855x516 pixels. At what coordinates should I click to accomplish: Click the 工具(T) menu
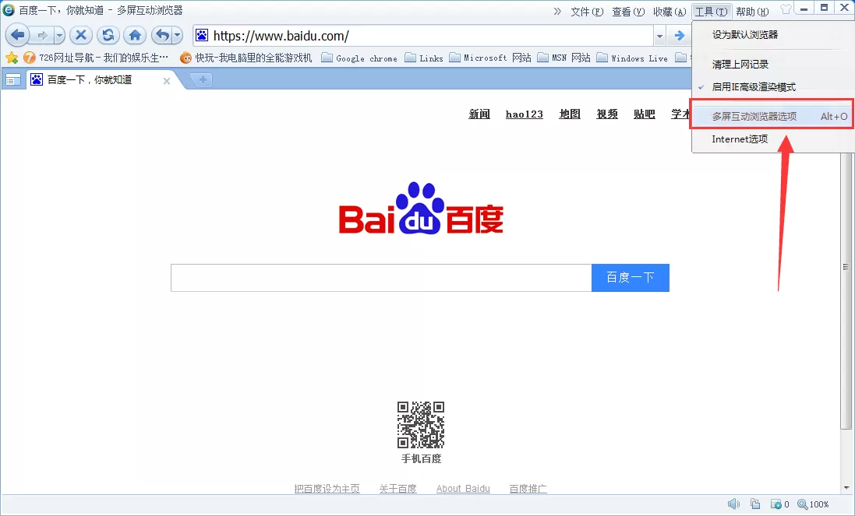coord(711,12)
